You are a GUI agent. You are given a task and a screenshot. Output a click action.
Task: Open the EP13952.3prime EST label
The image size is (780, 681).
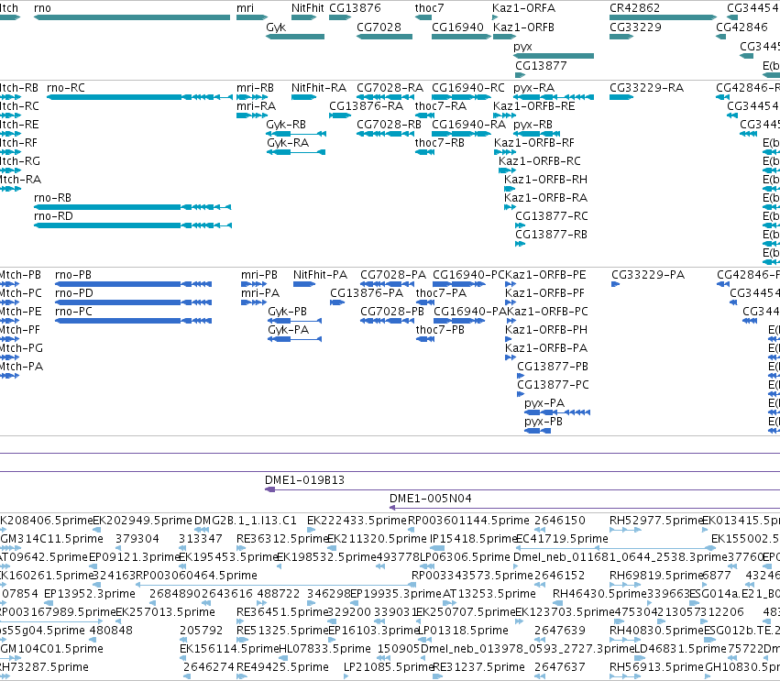90,594
